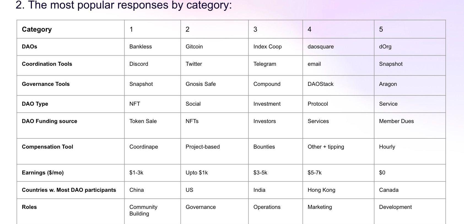Click the 'Gitcoin' table cell
The height and width of the screenshot is (224, 464).
click(x=214, y=47)
